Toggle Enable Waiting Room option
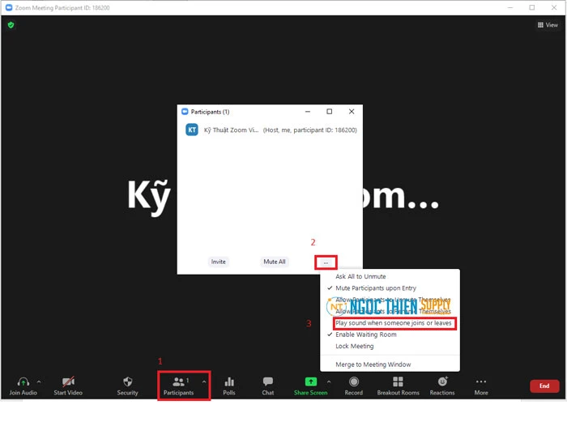567x422 pixels. coord(366,335)
